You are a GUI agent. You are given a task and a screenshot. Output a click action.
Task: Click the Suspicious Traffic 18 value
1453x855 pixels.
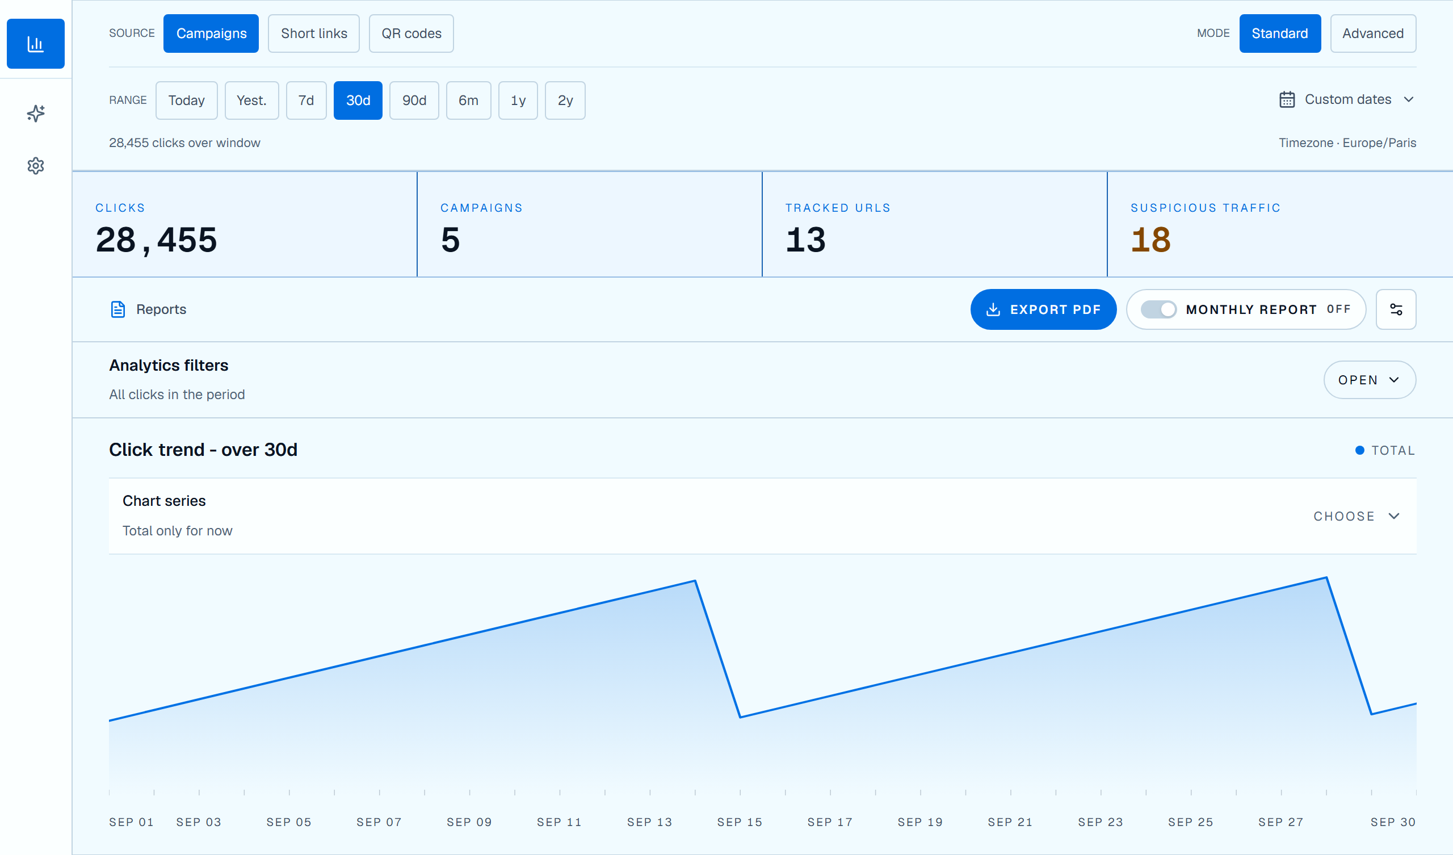tap(1150, 240)
